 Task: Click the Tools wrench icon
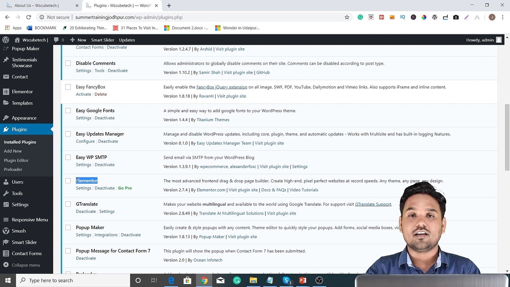click(6, 193)
